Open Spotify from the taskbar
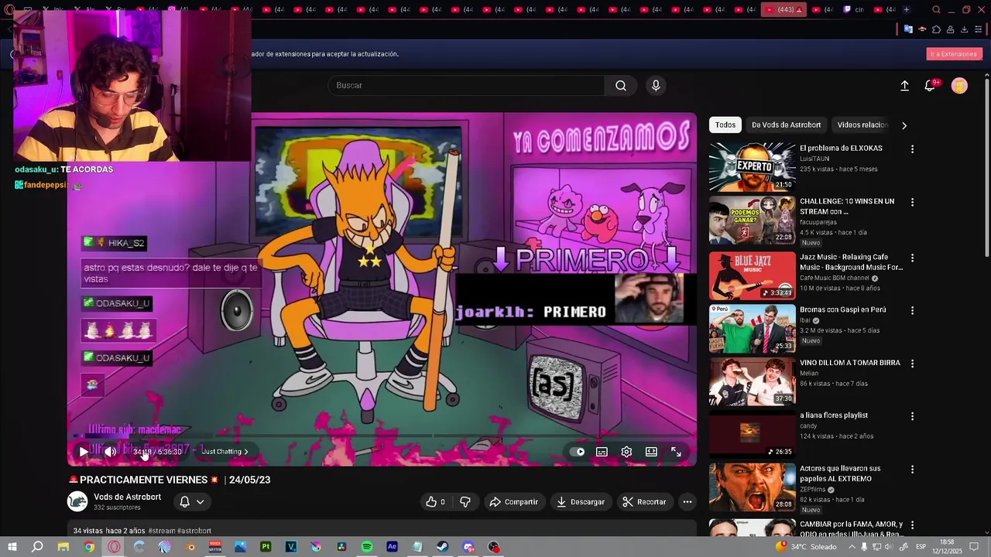Screen dimensions: 991x557 pyautogui.click(x=367, y=547)
